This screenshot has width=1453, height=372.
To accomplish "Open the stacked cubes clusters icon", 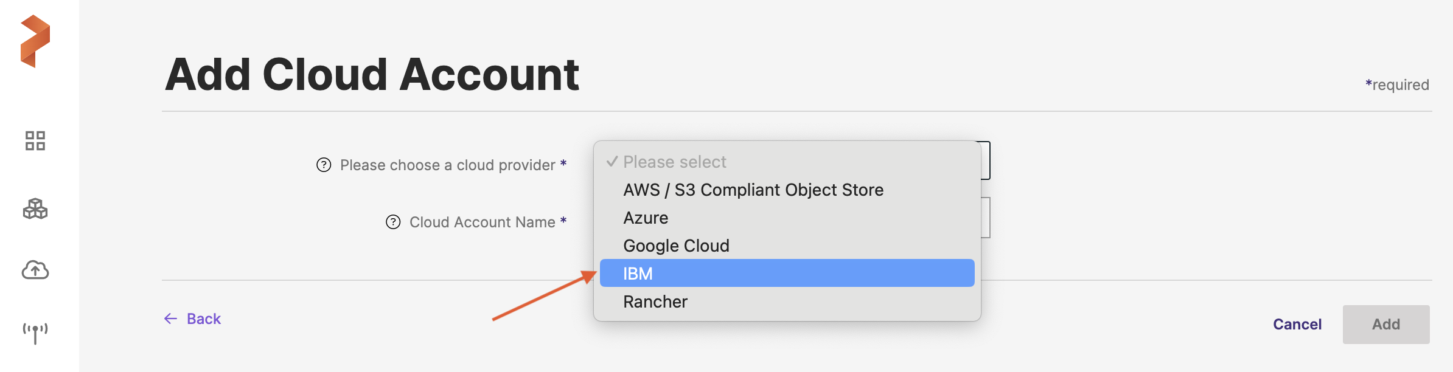I will tap(35, 208).
